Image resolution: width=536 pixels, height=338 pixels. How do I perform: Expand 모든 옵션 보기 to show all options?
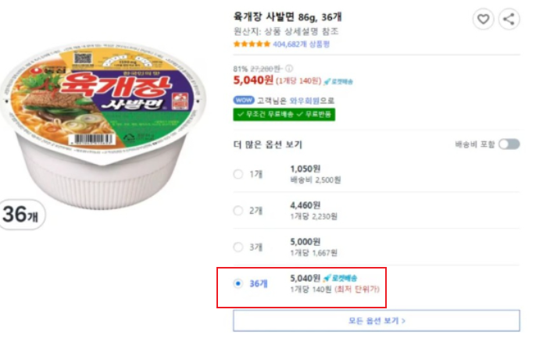[376, 320]
